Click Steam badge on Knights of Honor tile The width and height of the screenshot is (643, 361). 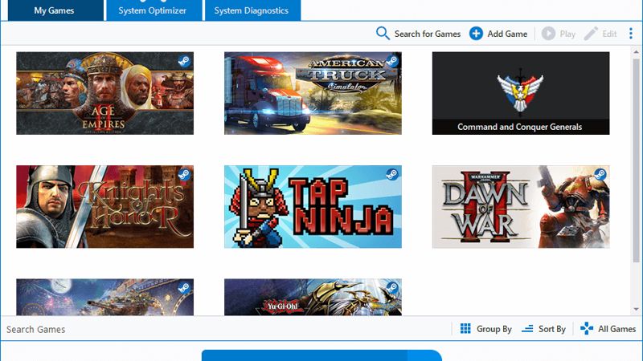point(184,175)
